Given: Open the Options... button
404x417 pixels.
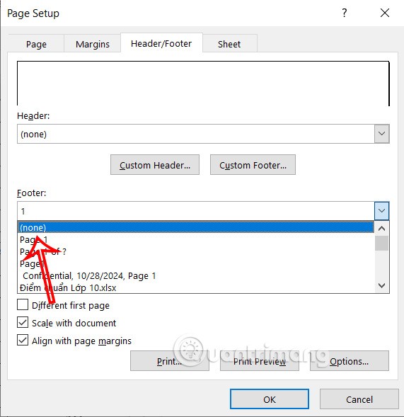Looking at the screenshot, I should point(350,361).
